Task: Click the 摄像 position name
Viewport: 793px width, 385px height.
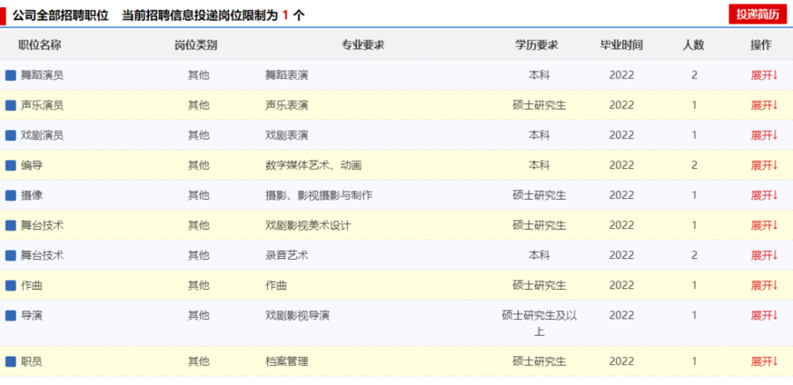Action: pyautogui.click(x=32, y=196)
